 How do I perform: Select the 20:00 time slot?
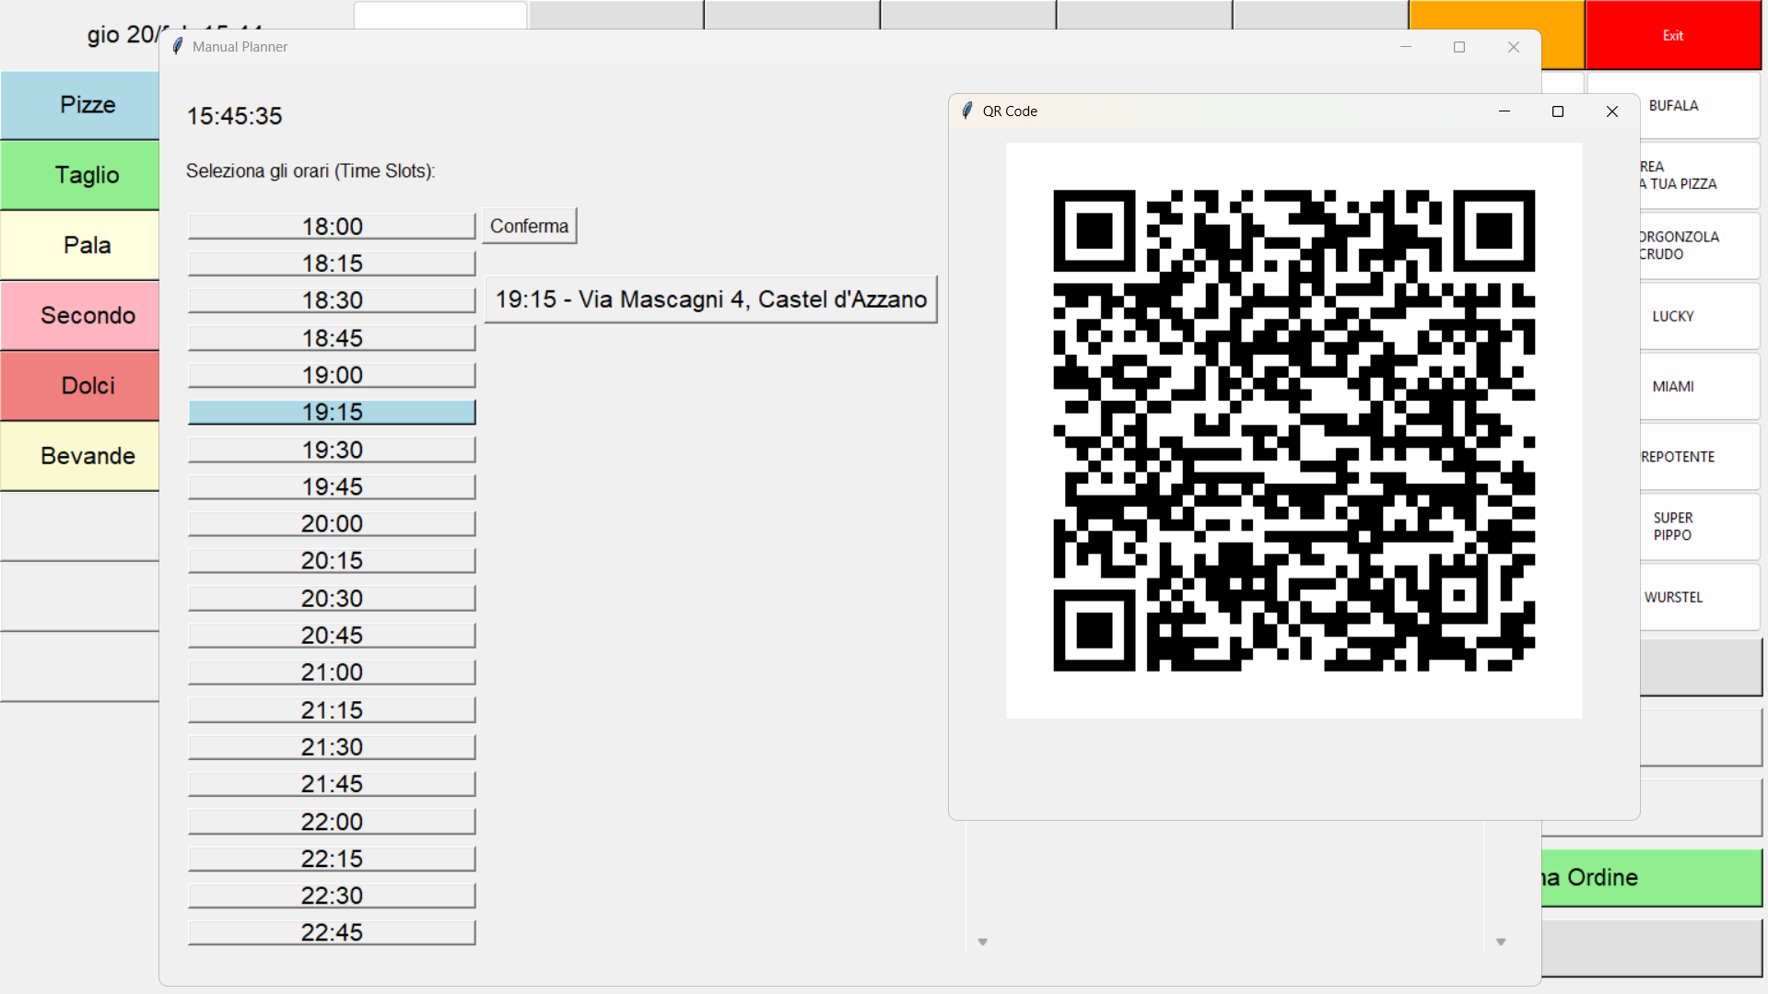tap(332, 523)
